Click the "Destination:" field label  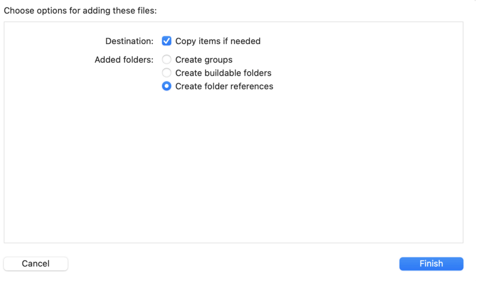tap(129, 41)
